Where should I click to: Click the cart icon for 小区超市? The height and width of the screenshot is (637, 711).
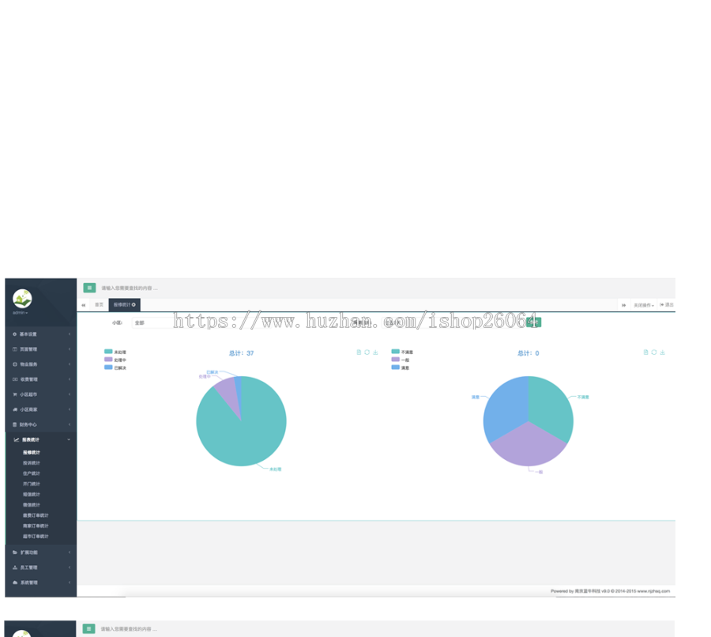point(14,394)
